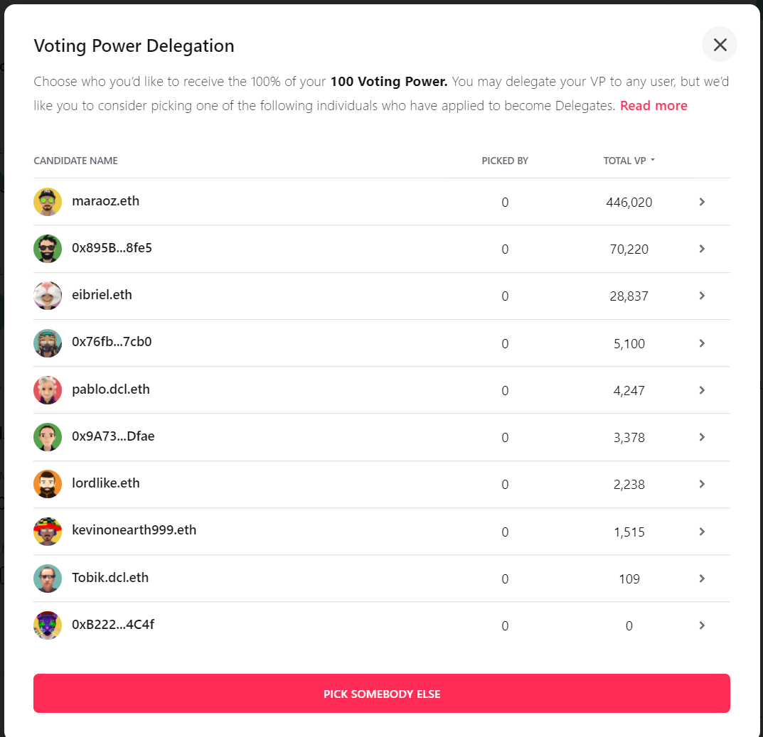Open the TOTAL VP sort dropdown
The image size is (763, 737).
(x=629, y=161)
